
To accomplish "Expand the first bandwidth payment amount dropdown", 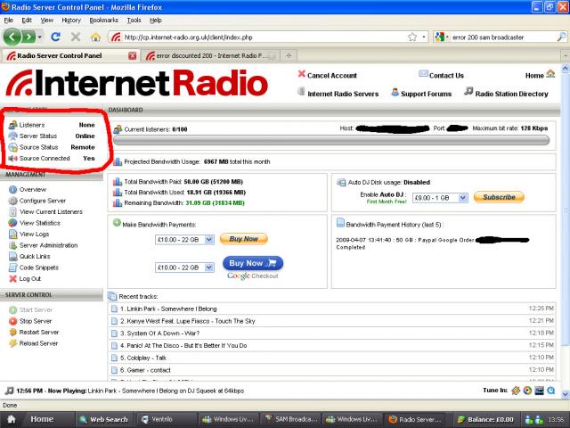I will click(x=183, y=240).
